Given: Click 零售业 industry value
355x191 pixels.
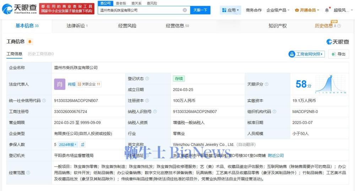Looking at the screenshot, I should (x=179, y=133).
